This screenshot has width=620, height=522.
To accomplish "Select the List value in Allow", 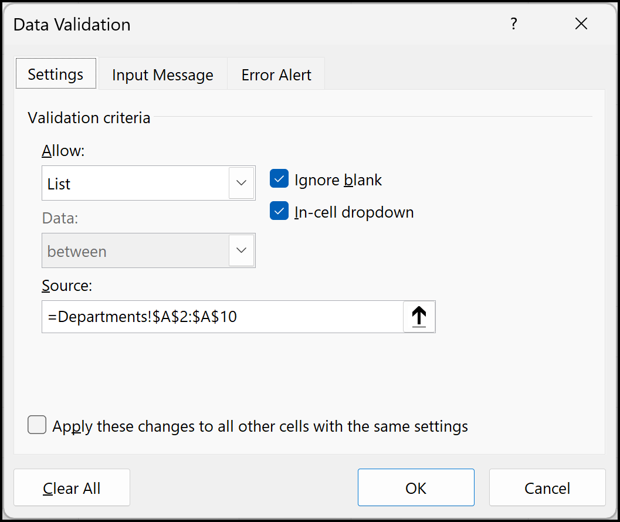I will (x=88, y=183).
